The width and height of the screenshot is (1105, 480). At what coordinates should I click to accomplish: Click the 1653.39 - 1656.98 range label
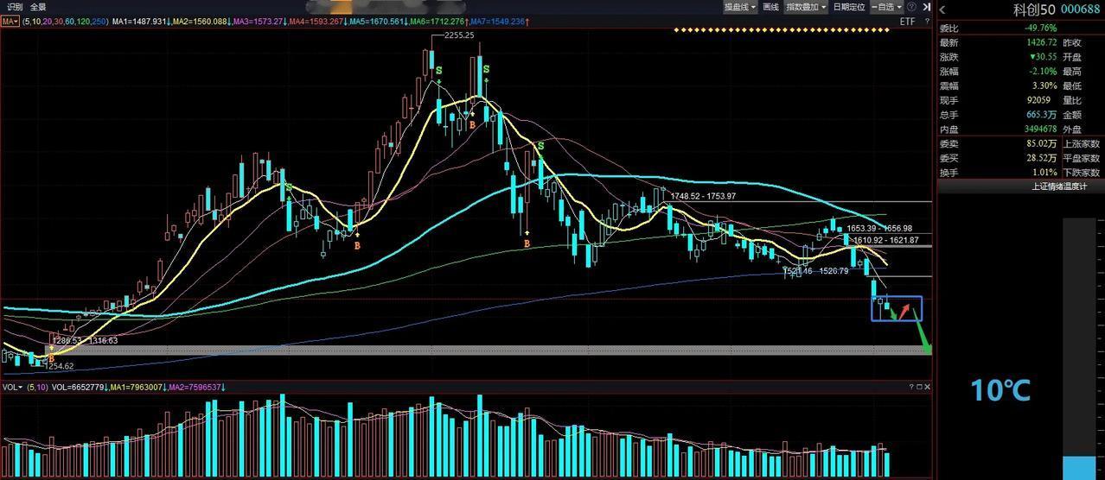point(879,229)
